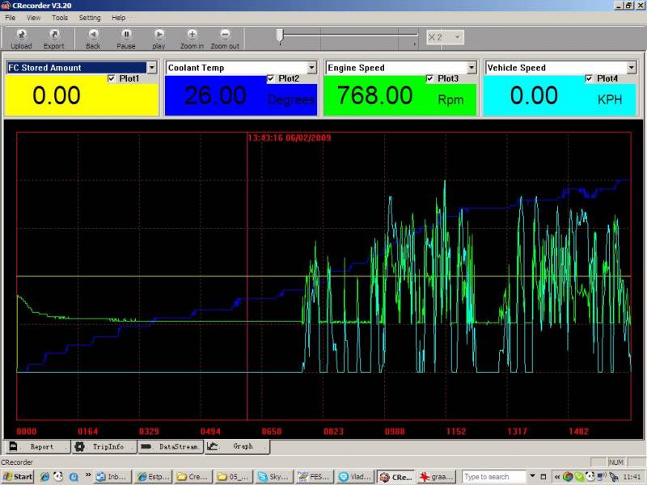Open the X 2 speed dropdown

pos(458,37)
